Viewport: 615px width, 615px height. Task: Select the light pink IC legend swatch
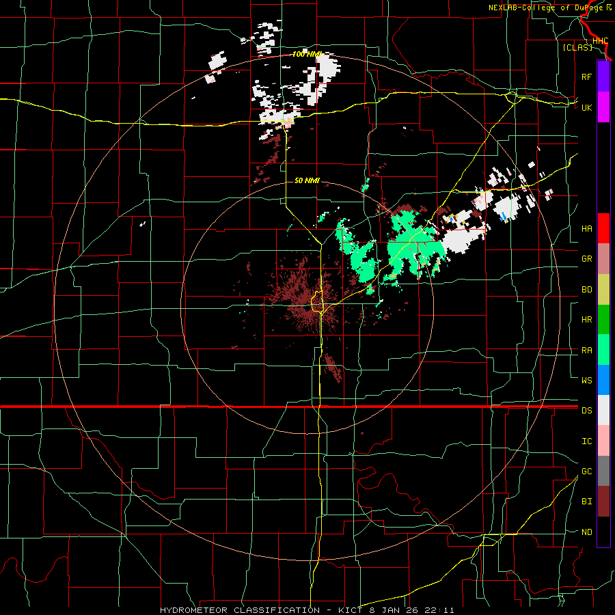pos(603,441)
